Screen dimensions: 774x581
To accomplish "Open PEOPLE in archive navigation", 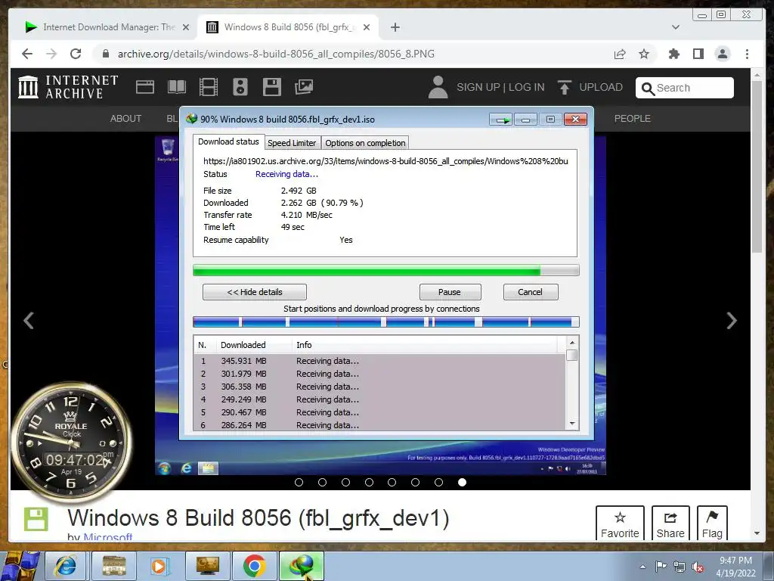I will 633,119.
